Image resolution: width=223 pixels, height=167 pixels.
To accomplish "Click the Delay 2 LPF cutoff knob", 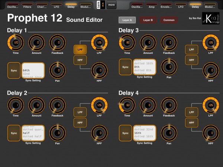I will pyautogui.click(x=99, y=105).
